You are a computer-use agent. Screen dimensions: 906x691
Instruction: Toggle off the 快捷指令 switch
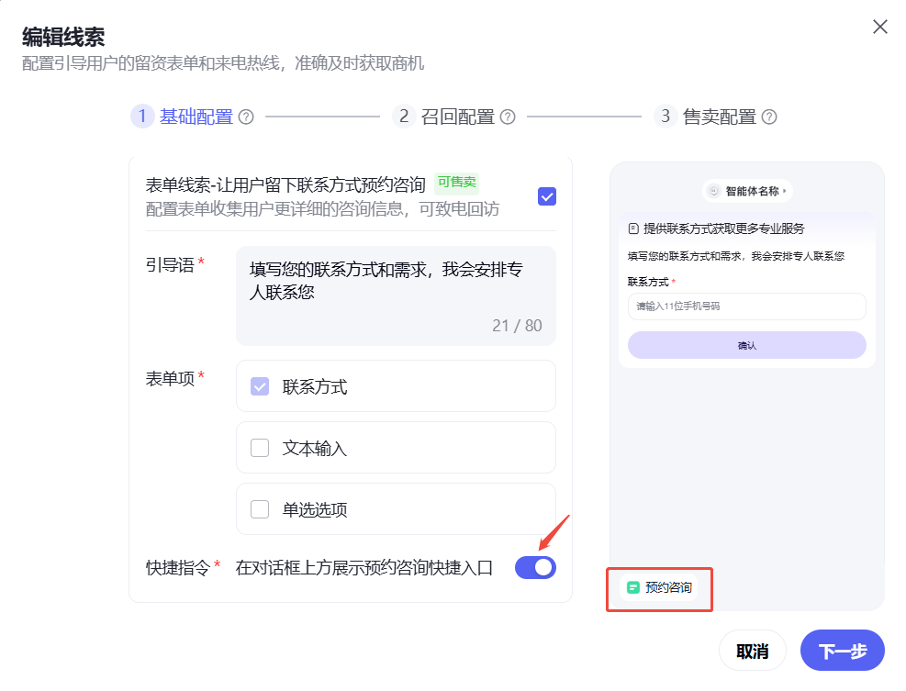click(x=535, y=567)
